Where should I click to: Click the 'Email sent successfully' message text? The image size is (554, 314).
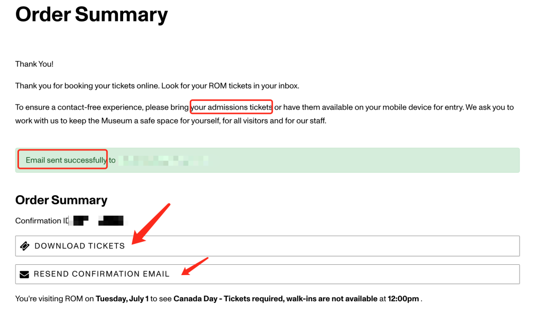(66, 160)
